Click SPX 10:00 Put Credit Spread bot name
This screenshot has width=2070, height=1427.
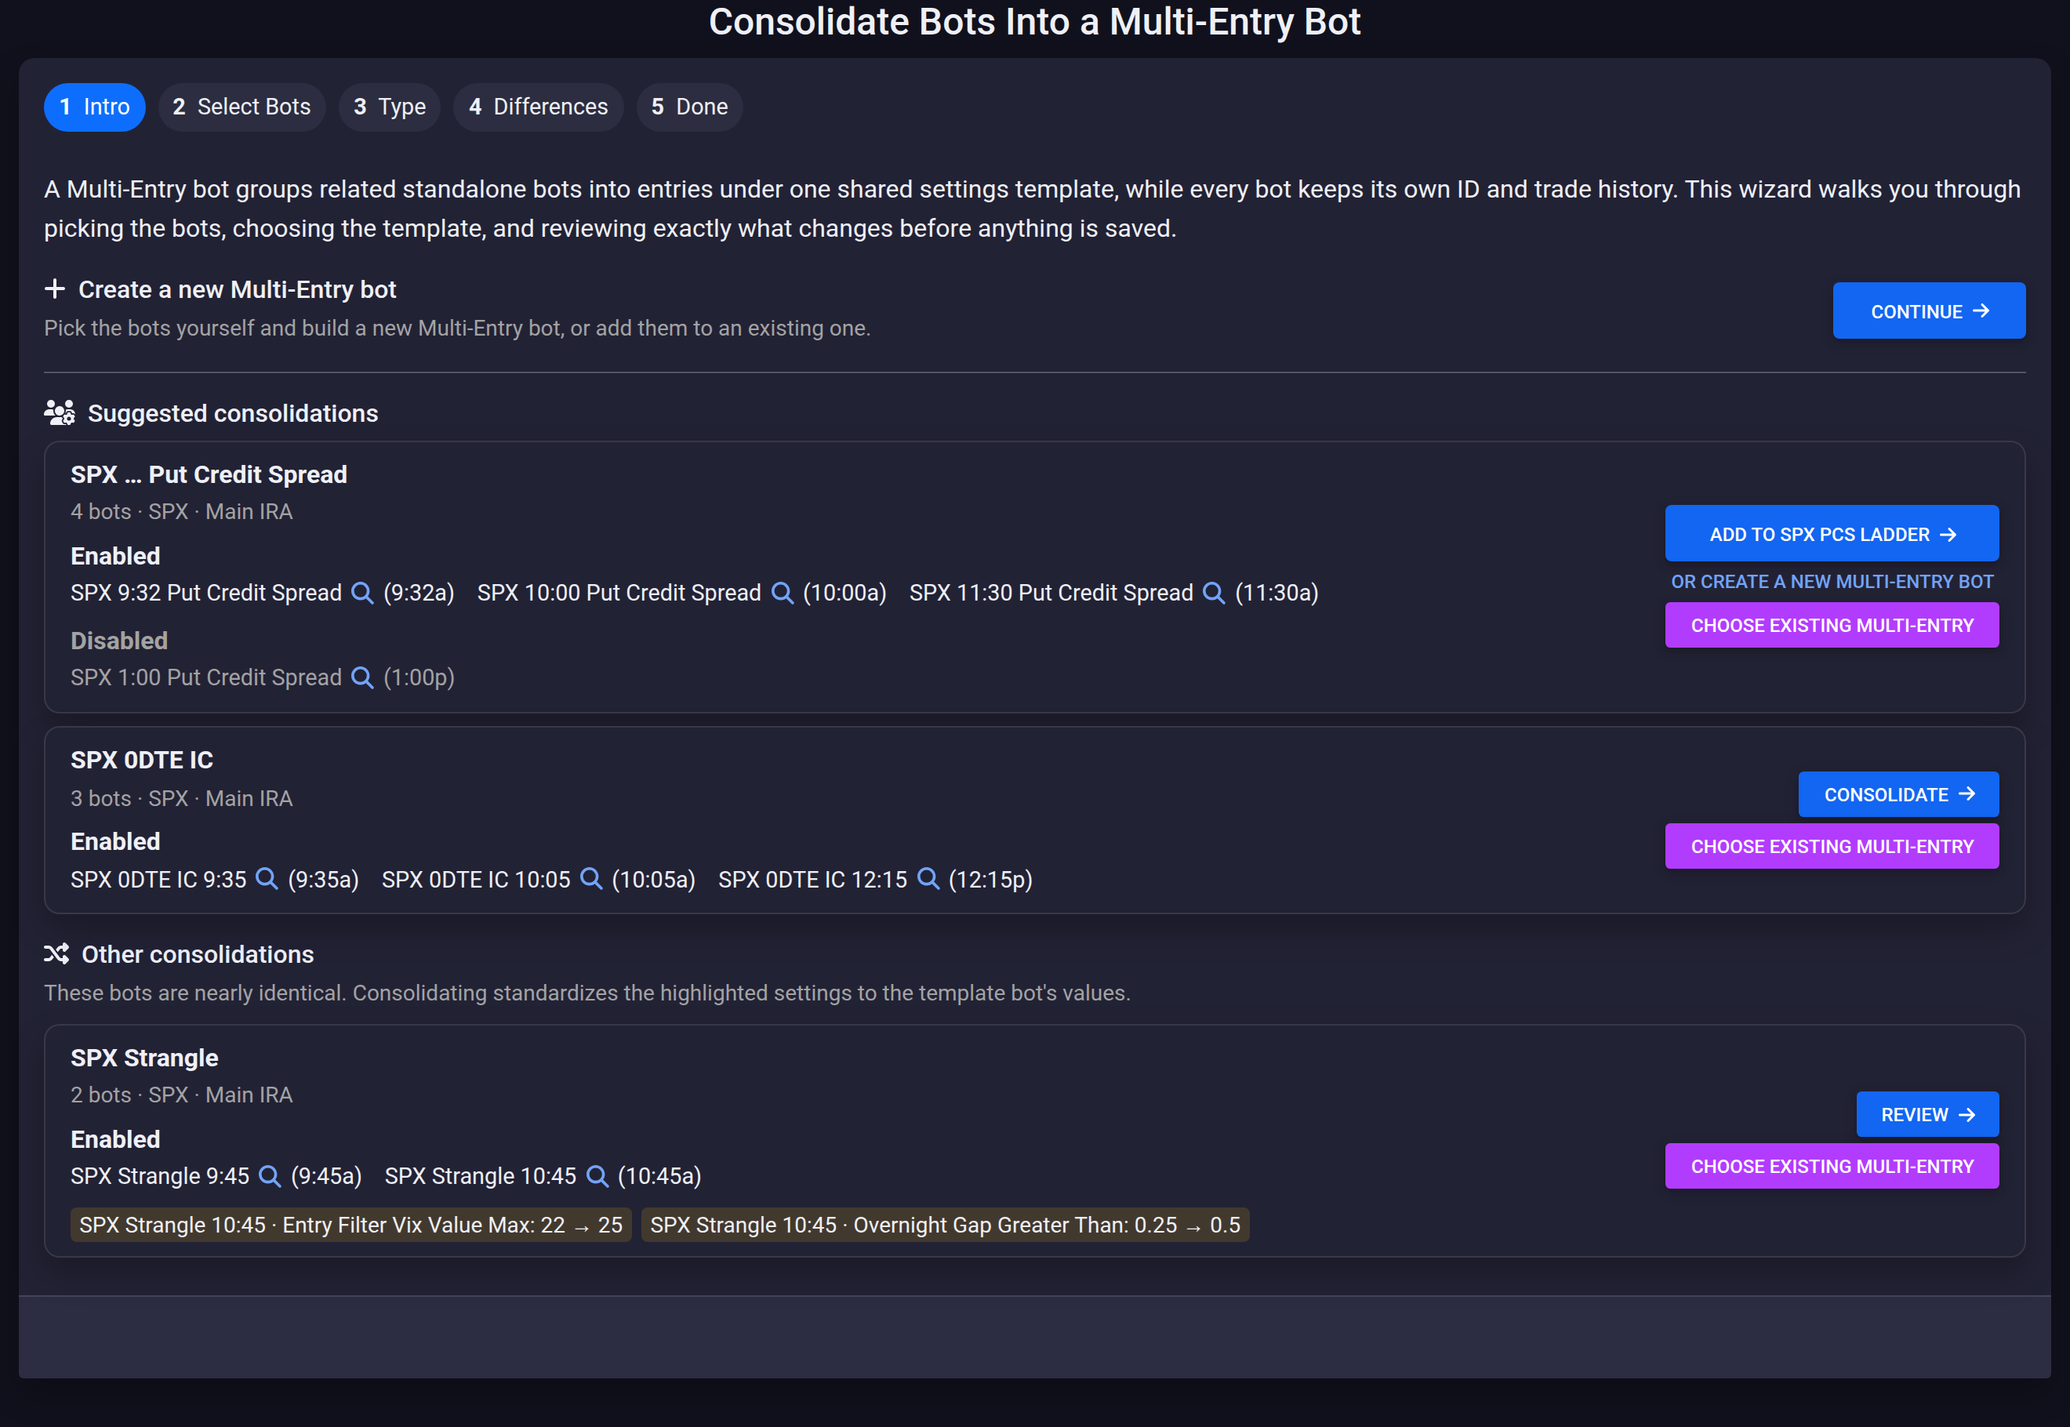(x=619, y=593)
